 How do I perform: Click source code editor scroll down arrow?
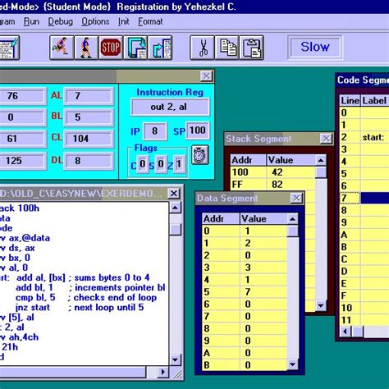(175, 359)
